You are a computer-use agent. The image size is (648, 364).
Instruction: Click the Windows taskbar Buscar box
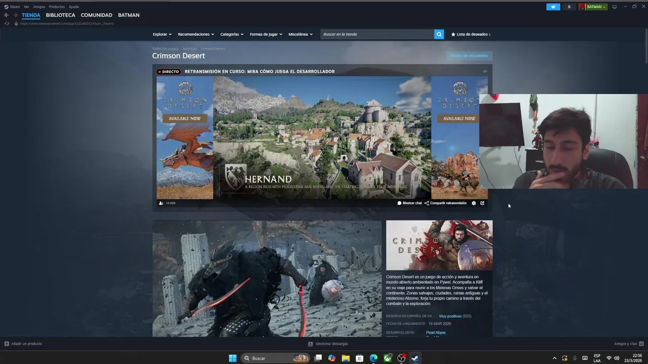275,358
